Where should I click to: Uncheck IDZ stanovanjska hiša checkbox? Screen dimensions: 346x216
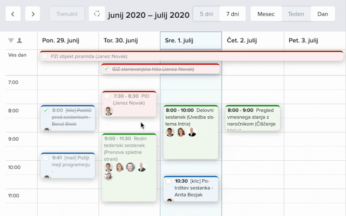coord(106,69)
